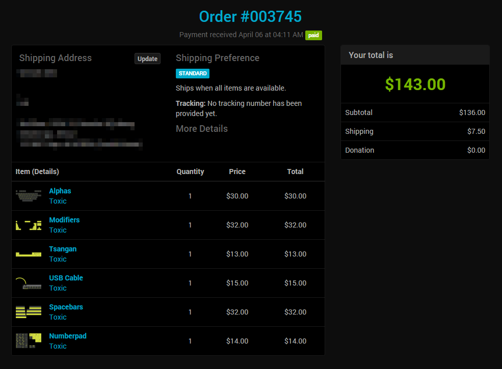Click the Total column header
The height and width of the screenshot is (369, 502).
tap(295, 172)
